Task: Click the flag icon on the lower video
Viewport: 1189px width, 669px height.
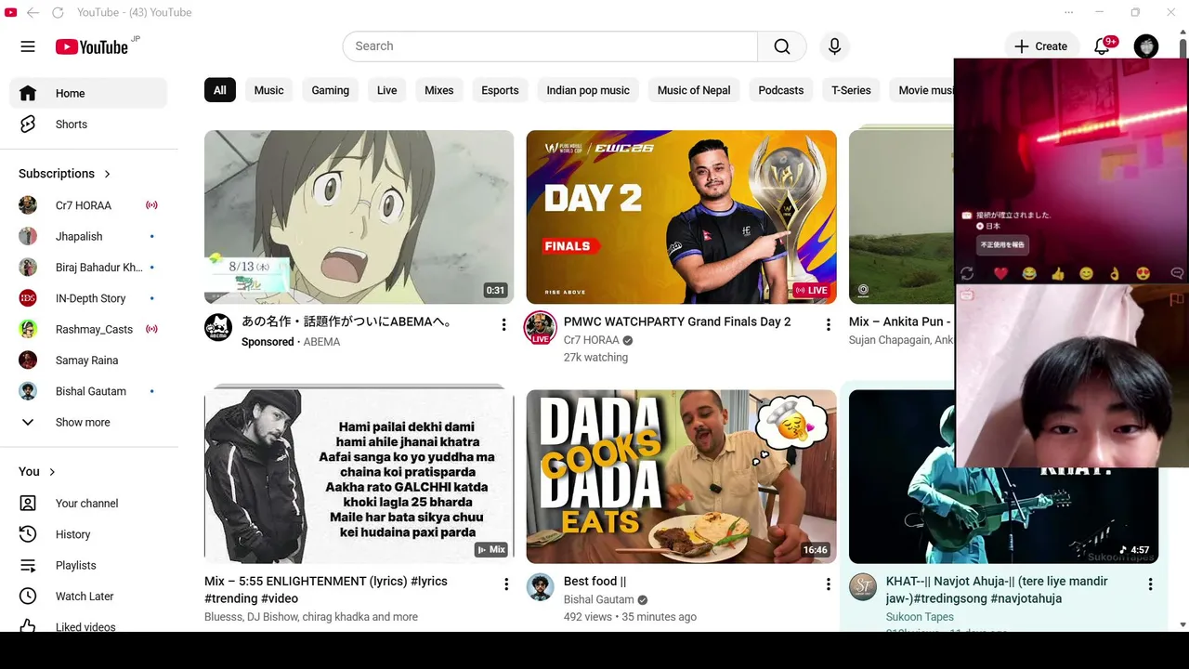Action: (1177, 299)
